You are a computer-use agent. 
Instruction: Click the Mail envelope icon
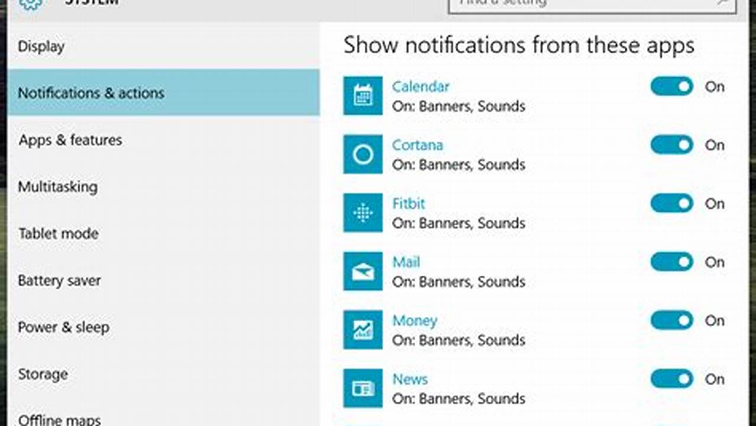click(362, 272)
